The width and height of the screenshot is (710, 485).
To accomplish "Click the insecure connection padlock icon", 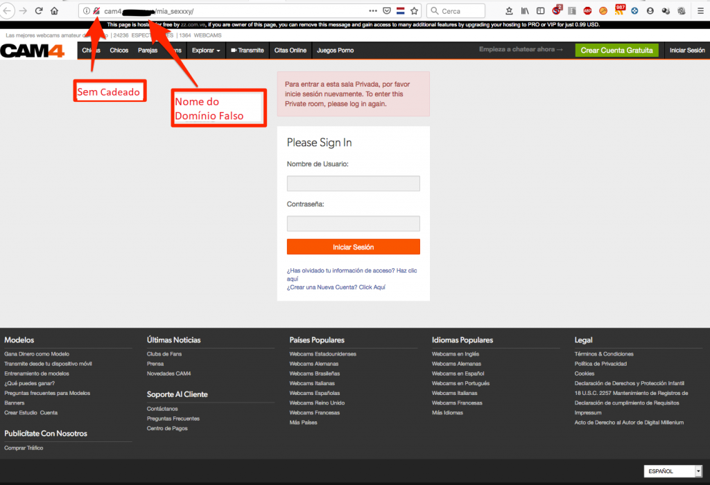I will (x=96, y=11).
